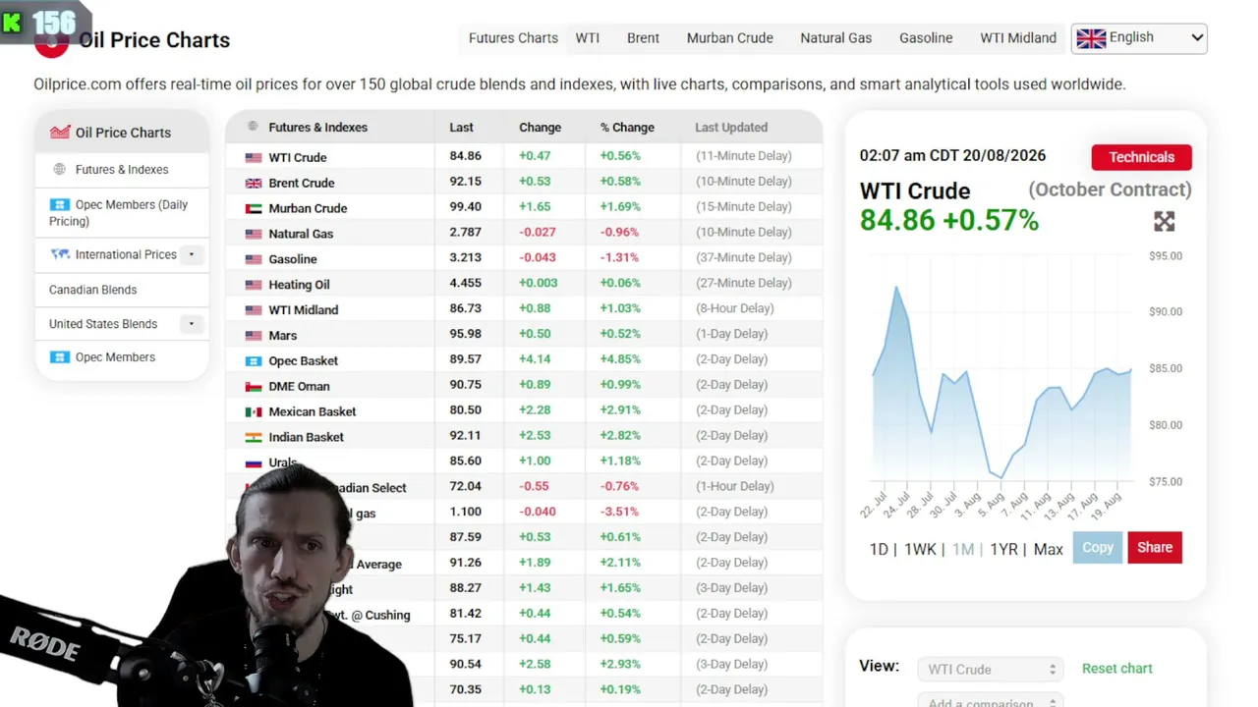Click the globe icon in table header

coord(253,127)
